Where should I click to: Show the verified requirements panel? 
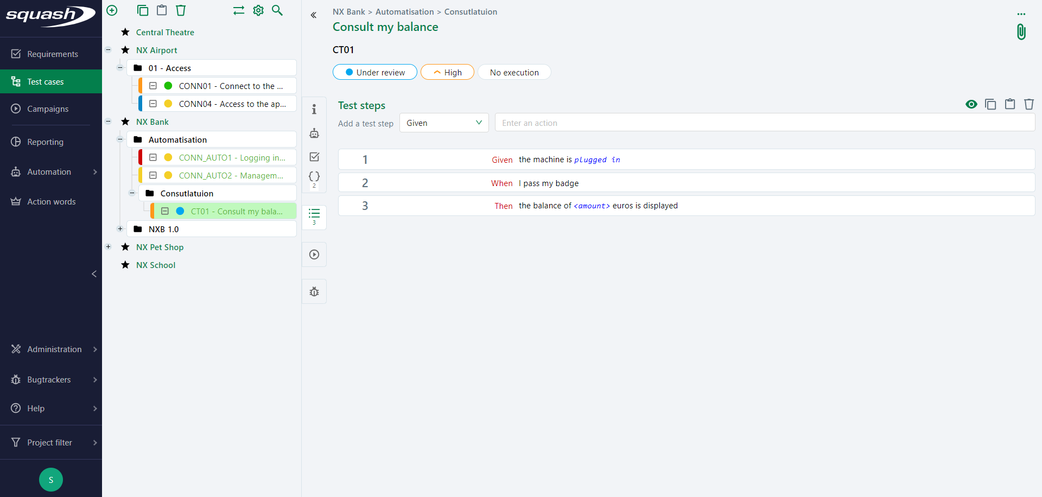point(314,157)
